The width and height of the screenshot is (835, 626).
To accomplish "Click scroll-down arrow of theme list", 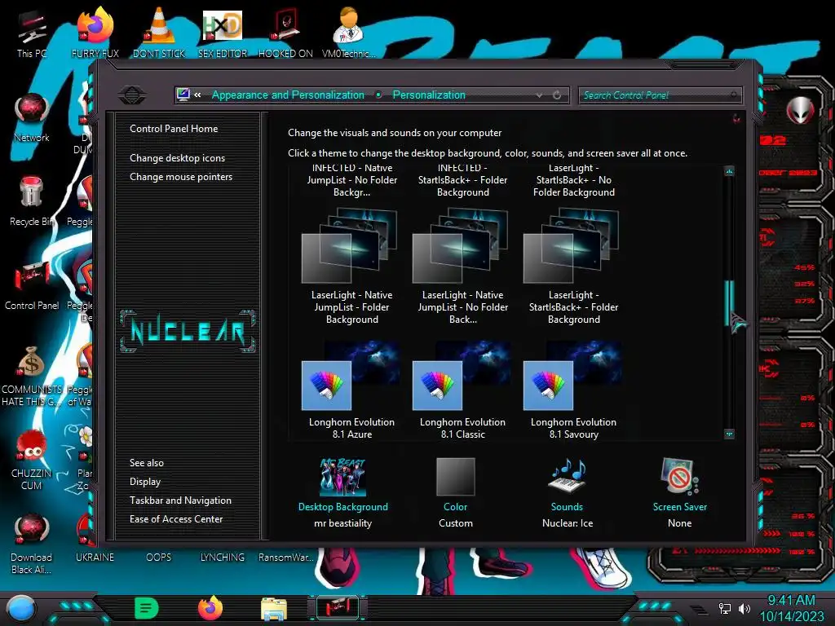I will pyautogui.click(x=729, y=434).
